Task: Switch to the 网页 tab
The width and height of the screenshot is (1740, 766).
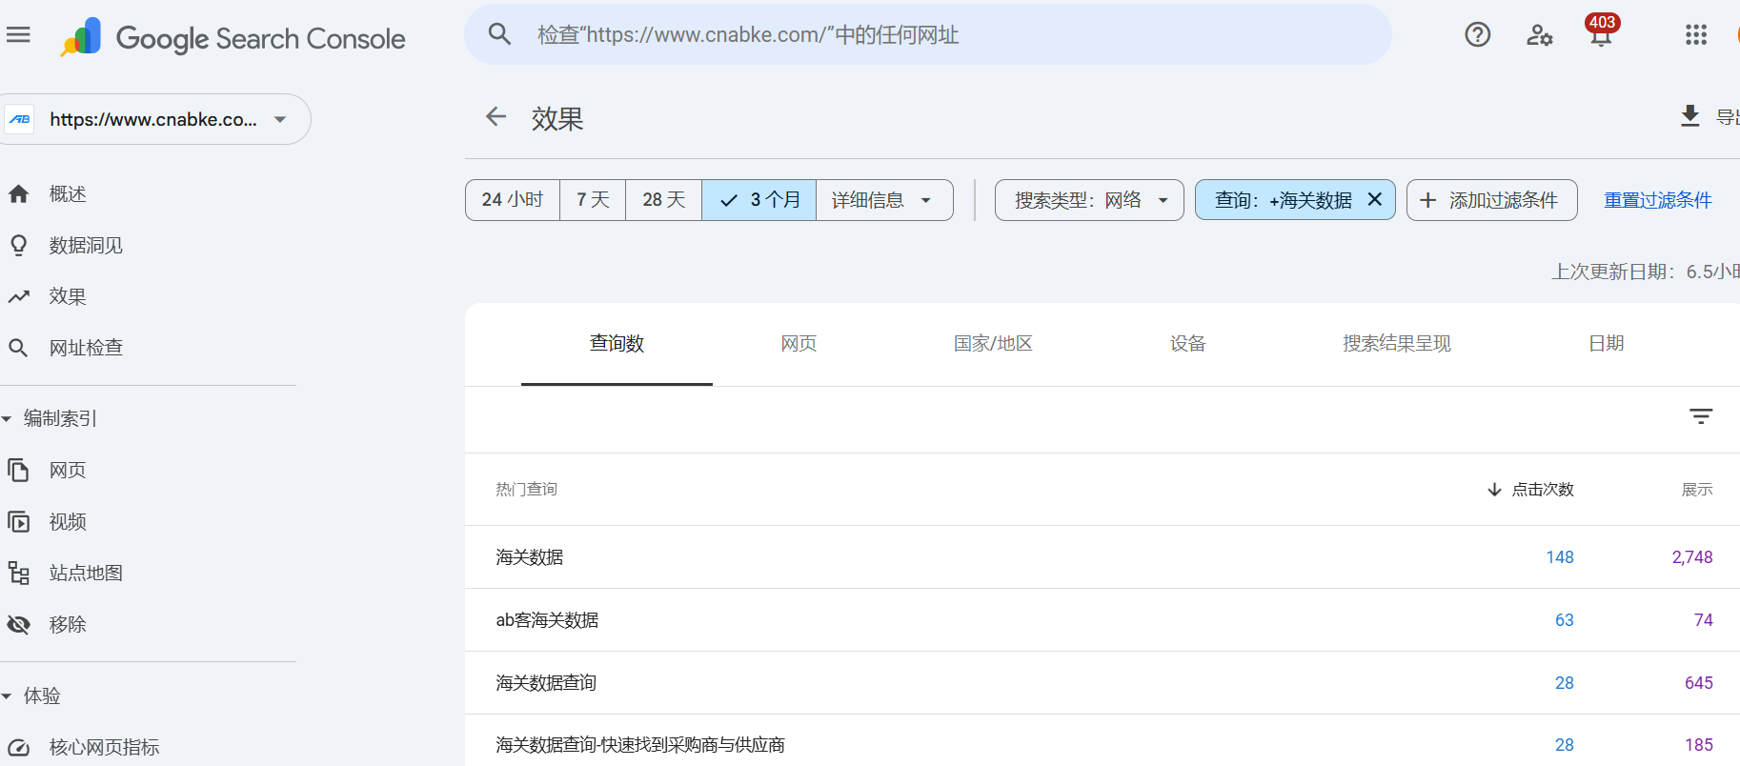Action: pos(799,344)
